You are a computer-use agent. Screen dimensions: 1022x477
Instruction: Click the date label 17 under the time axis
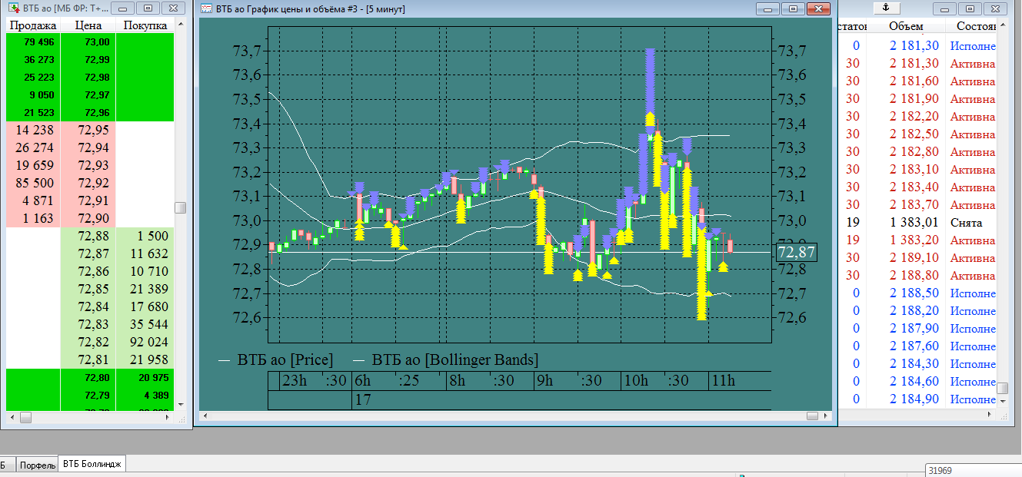[362, 400]
